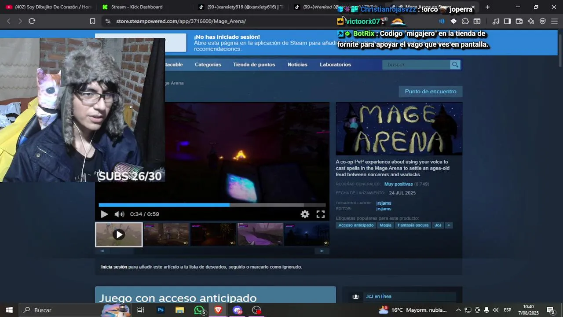Reload the page with the browser refresh icon
The width and height of the screenshot is (563, 317).
click(32, 21)
